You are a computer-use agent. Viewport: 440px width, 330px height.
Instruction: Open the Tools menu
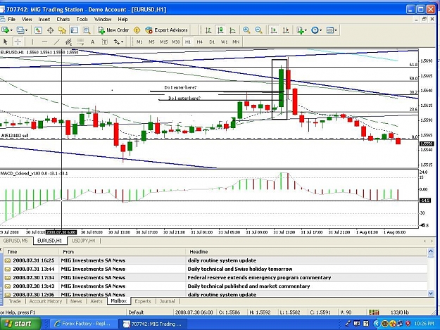(x=82, y=19)
